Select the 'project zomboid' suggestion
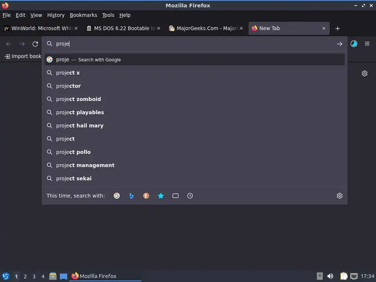The width and height of the screenshot is (376, 282). (195, 99)
